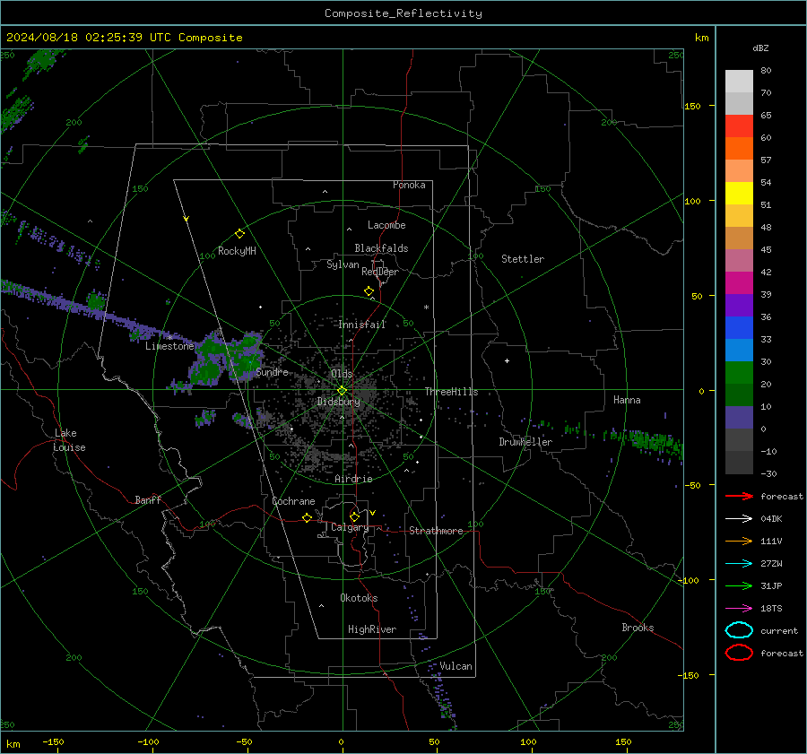
Task: Pick the purple 36-39 dBZ swatch
Action: [x=739, y=306]
